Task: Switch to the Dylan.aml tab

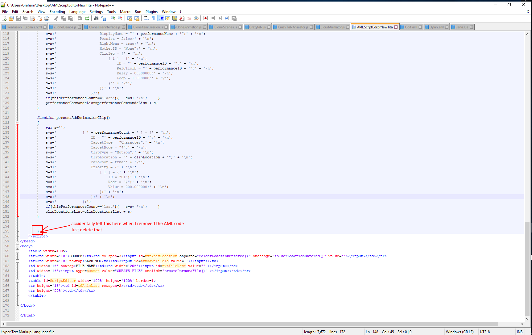Action: 436,27
